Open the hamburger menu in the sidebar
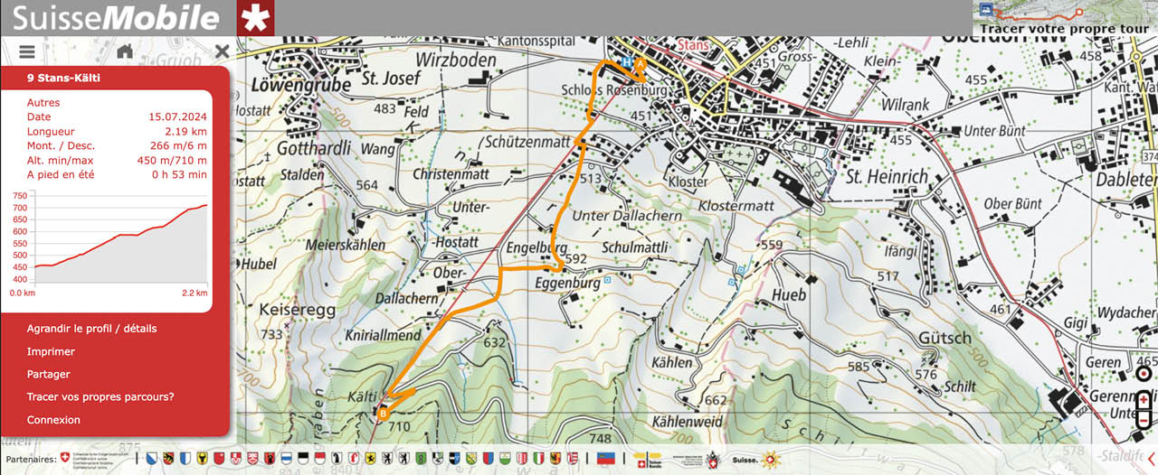The image size is (1158, 475). (x=26, y=52)
